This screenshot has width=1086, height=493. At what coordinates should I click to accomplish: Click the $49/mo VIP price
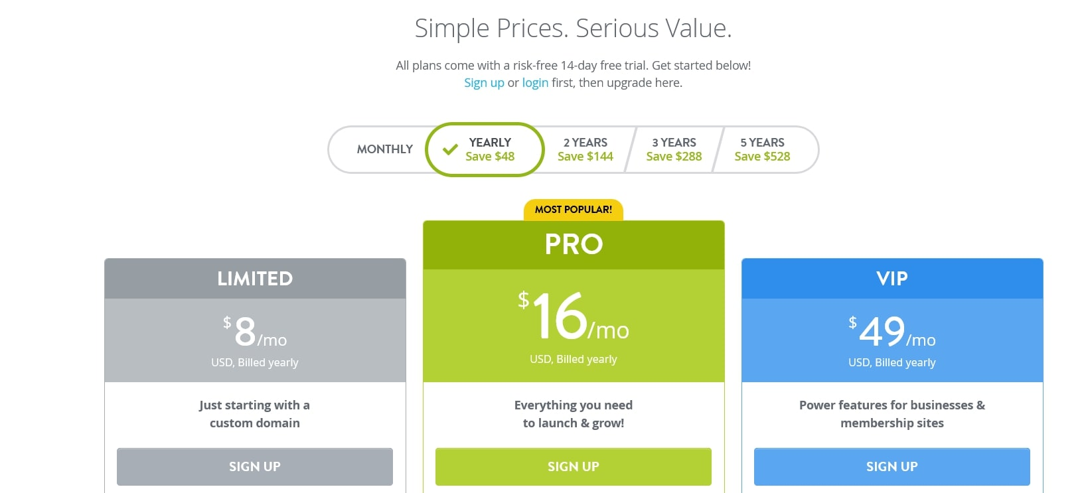pyautogui.click(x=892, y=332)
